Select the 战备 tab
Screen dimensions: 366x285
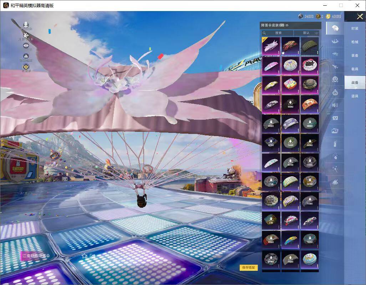point(355,83)
